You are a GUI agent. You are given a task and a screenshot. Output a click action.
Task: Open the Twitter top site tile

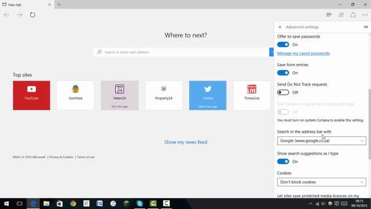click(208, 95)
